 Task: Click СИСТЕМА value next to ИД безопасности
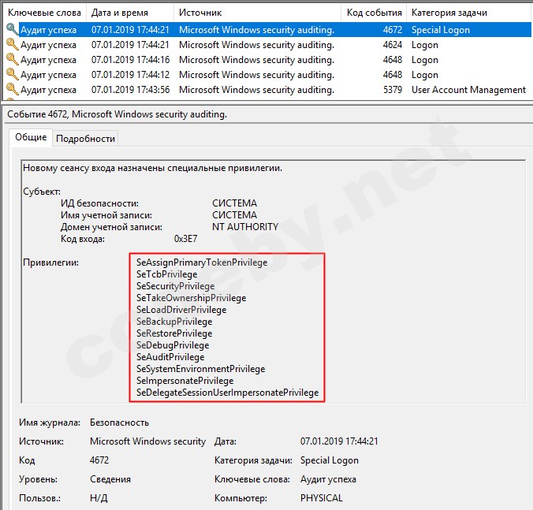[x=234, y=203]
